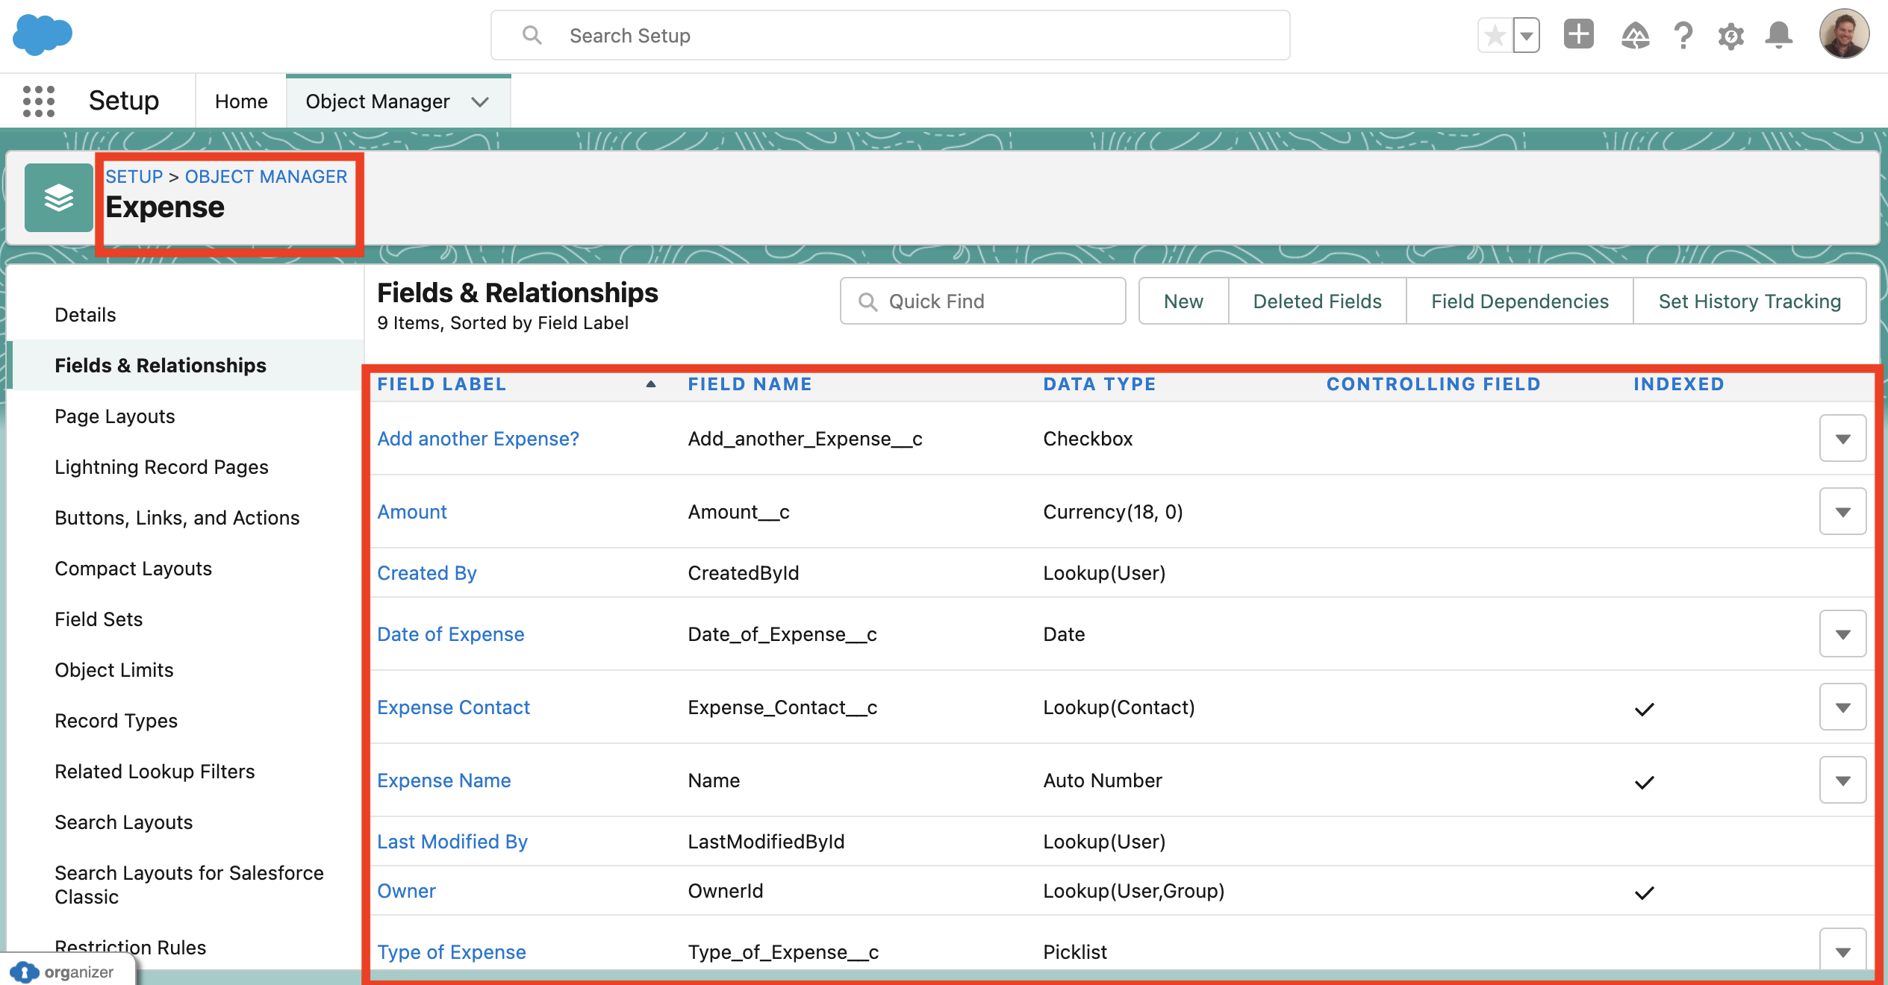This screenshot has width=1888, height=985.
Task: Click the favorites star icon
Action: pyautogui.click(x=1495, y=35)
